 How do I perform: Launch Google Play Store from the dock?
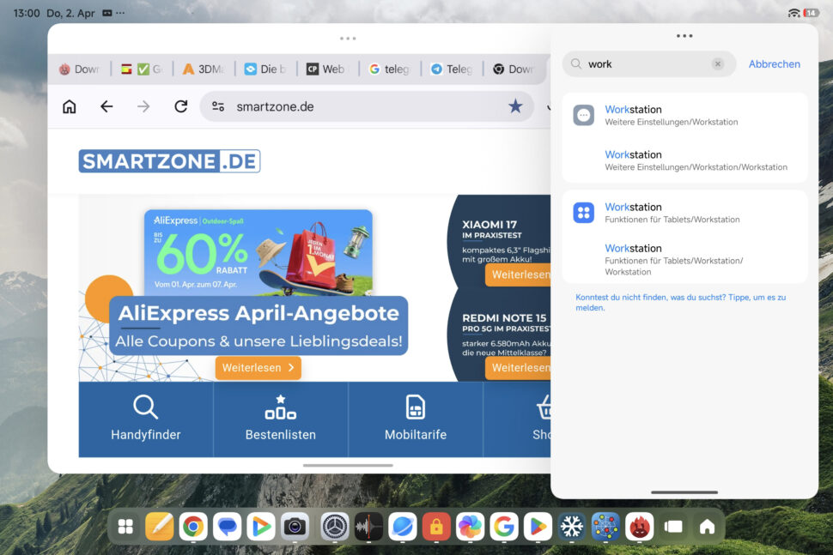(538, 526)
